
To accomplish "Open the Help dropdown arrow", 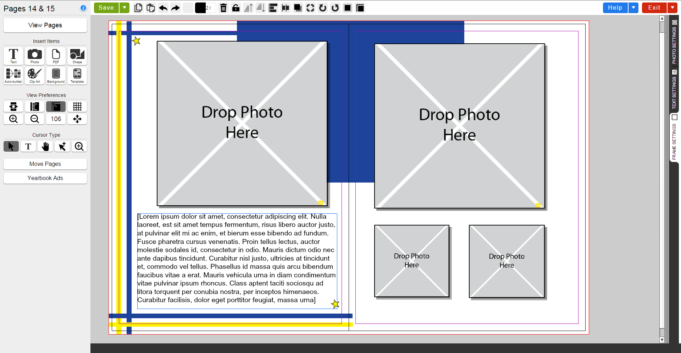I will pyautogui.click(x=633, y=7).
